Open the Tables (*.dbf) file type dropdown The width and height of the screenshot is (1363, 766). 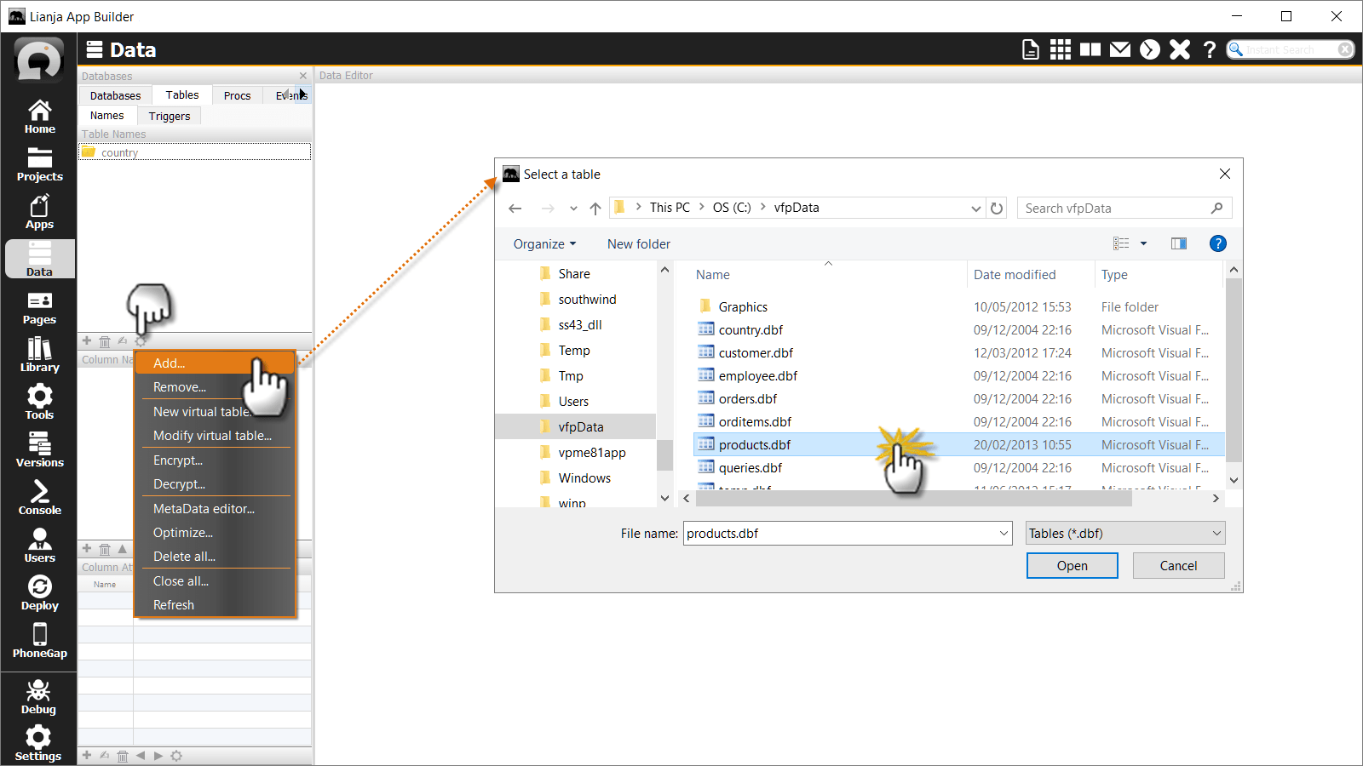pos(1216,533)
